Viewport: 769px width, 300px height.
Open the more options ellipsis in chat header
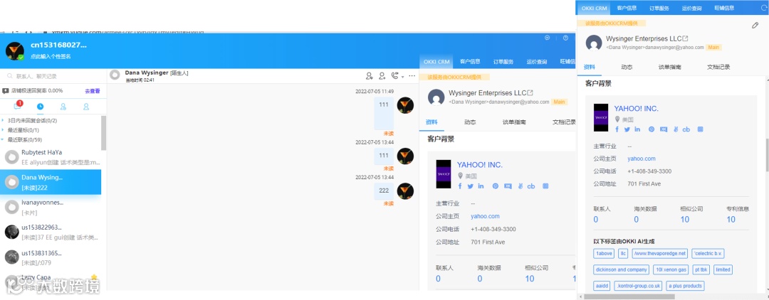[412, 76]
